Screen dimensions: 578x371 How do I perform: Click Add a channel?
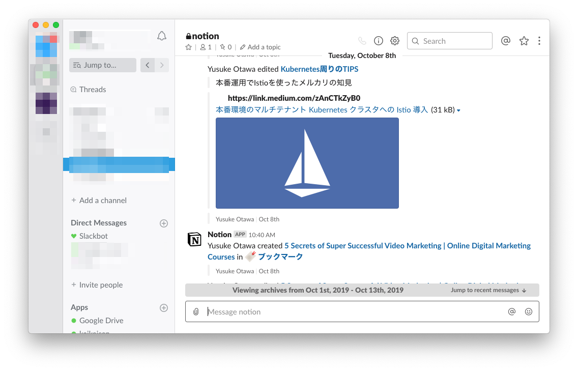click(99, 200)
